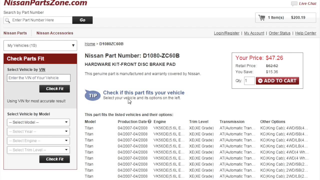Open the My Account link

coord(254,33)
